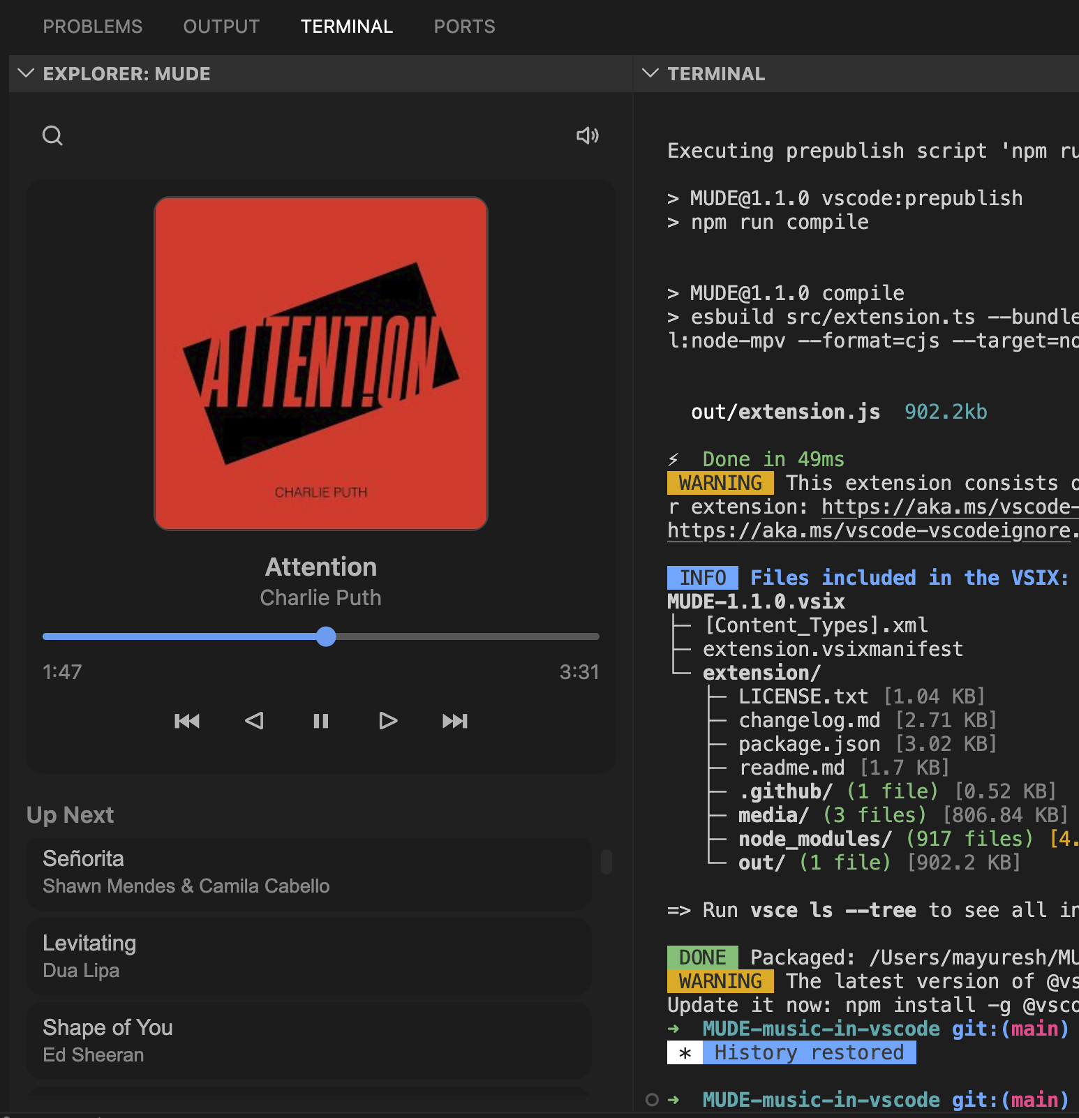The image size is (1079, 1118).
Task: Open the search icon in MUDE explorer
Action: 52,135
